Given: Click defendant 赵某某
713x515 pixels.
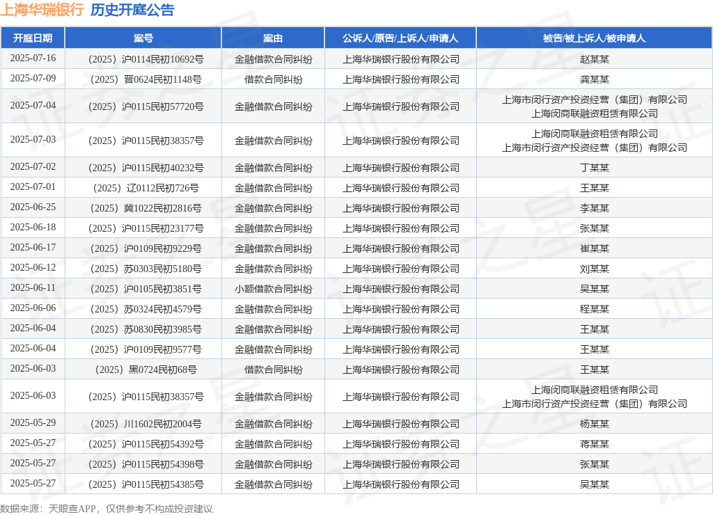Looking at the screenshot, I should 595,60.
